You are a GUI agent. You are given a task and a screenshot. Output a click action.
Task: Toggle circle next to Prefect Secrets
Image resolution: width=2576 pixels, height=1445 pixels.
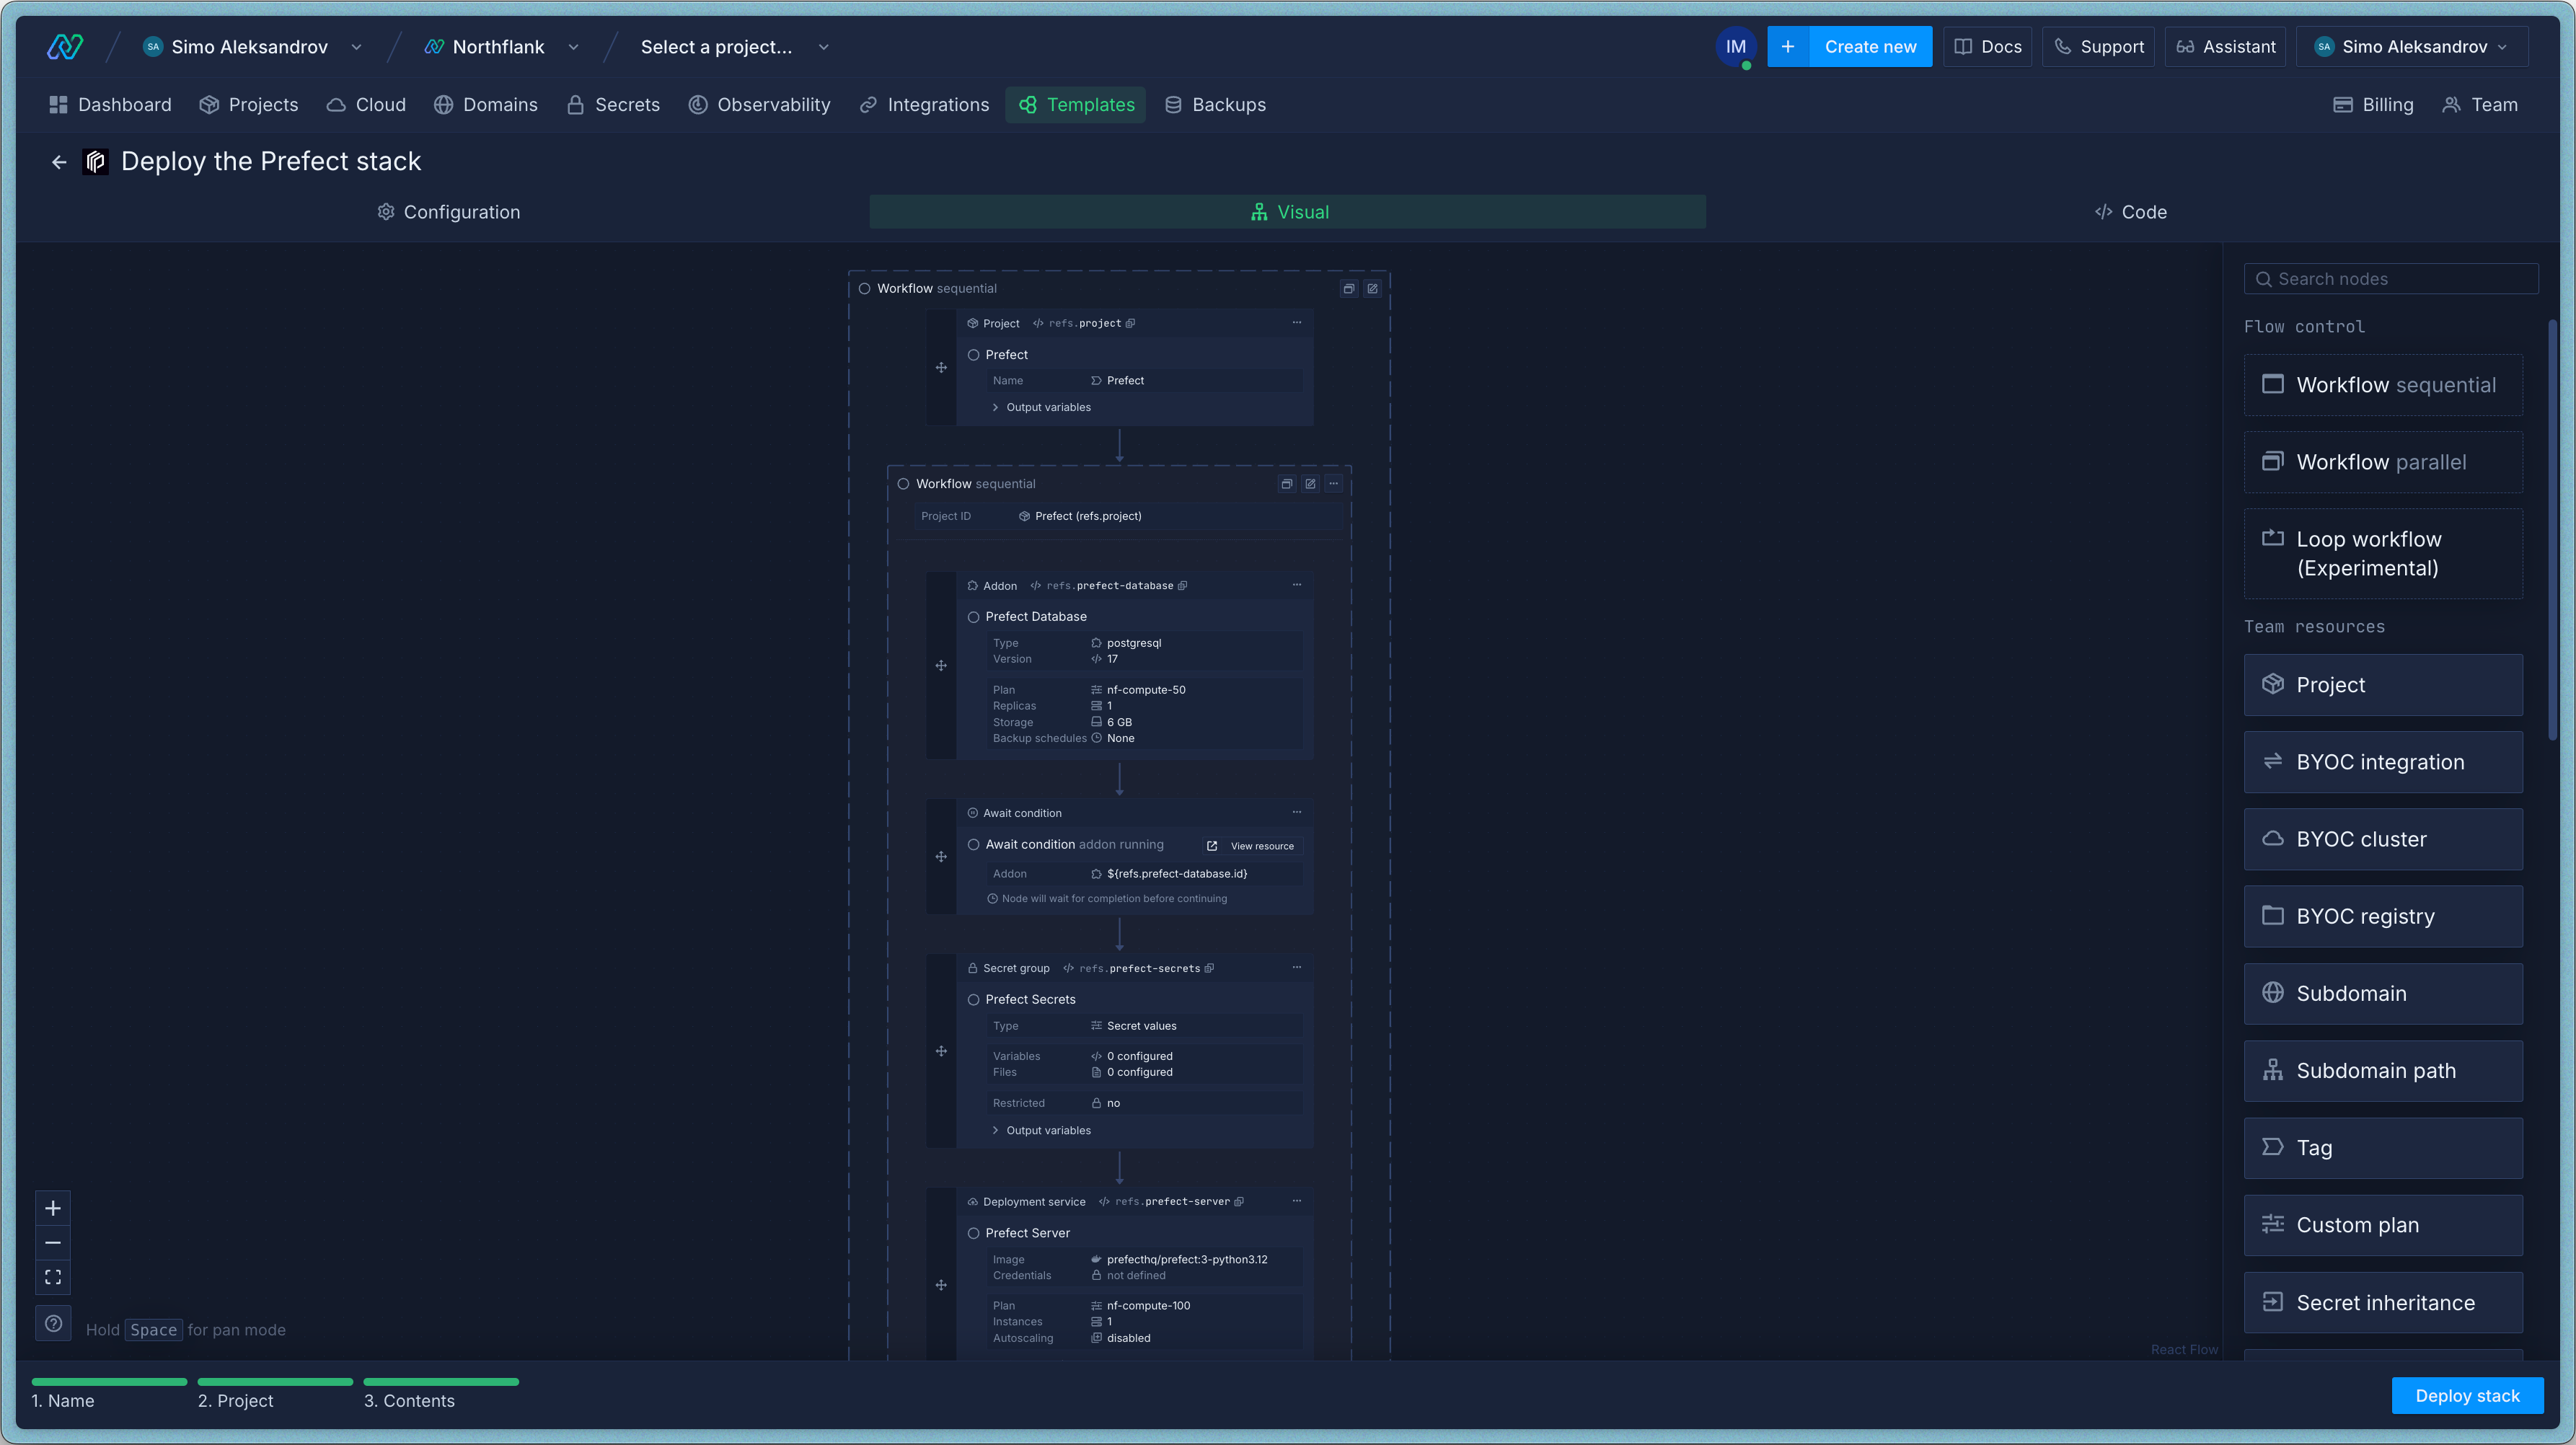point(973,1000)
